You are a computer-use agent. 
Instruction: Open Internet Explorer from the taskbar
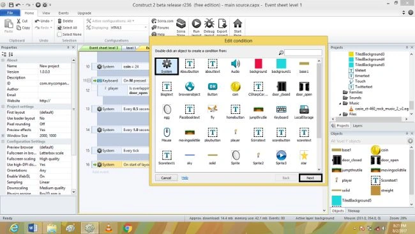tap(14, 228)
